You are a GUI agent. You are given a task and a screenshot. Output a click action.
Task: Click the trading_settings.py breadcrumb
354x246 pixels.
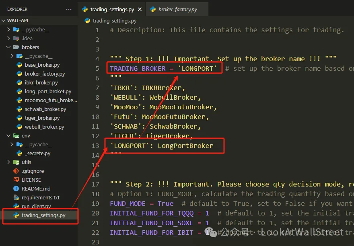coord(114,21)
